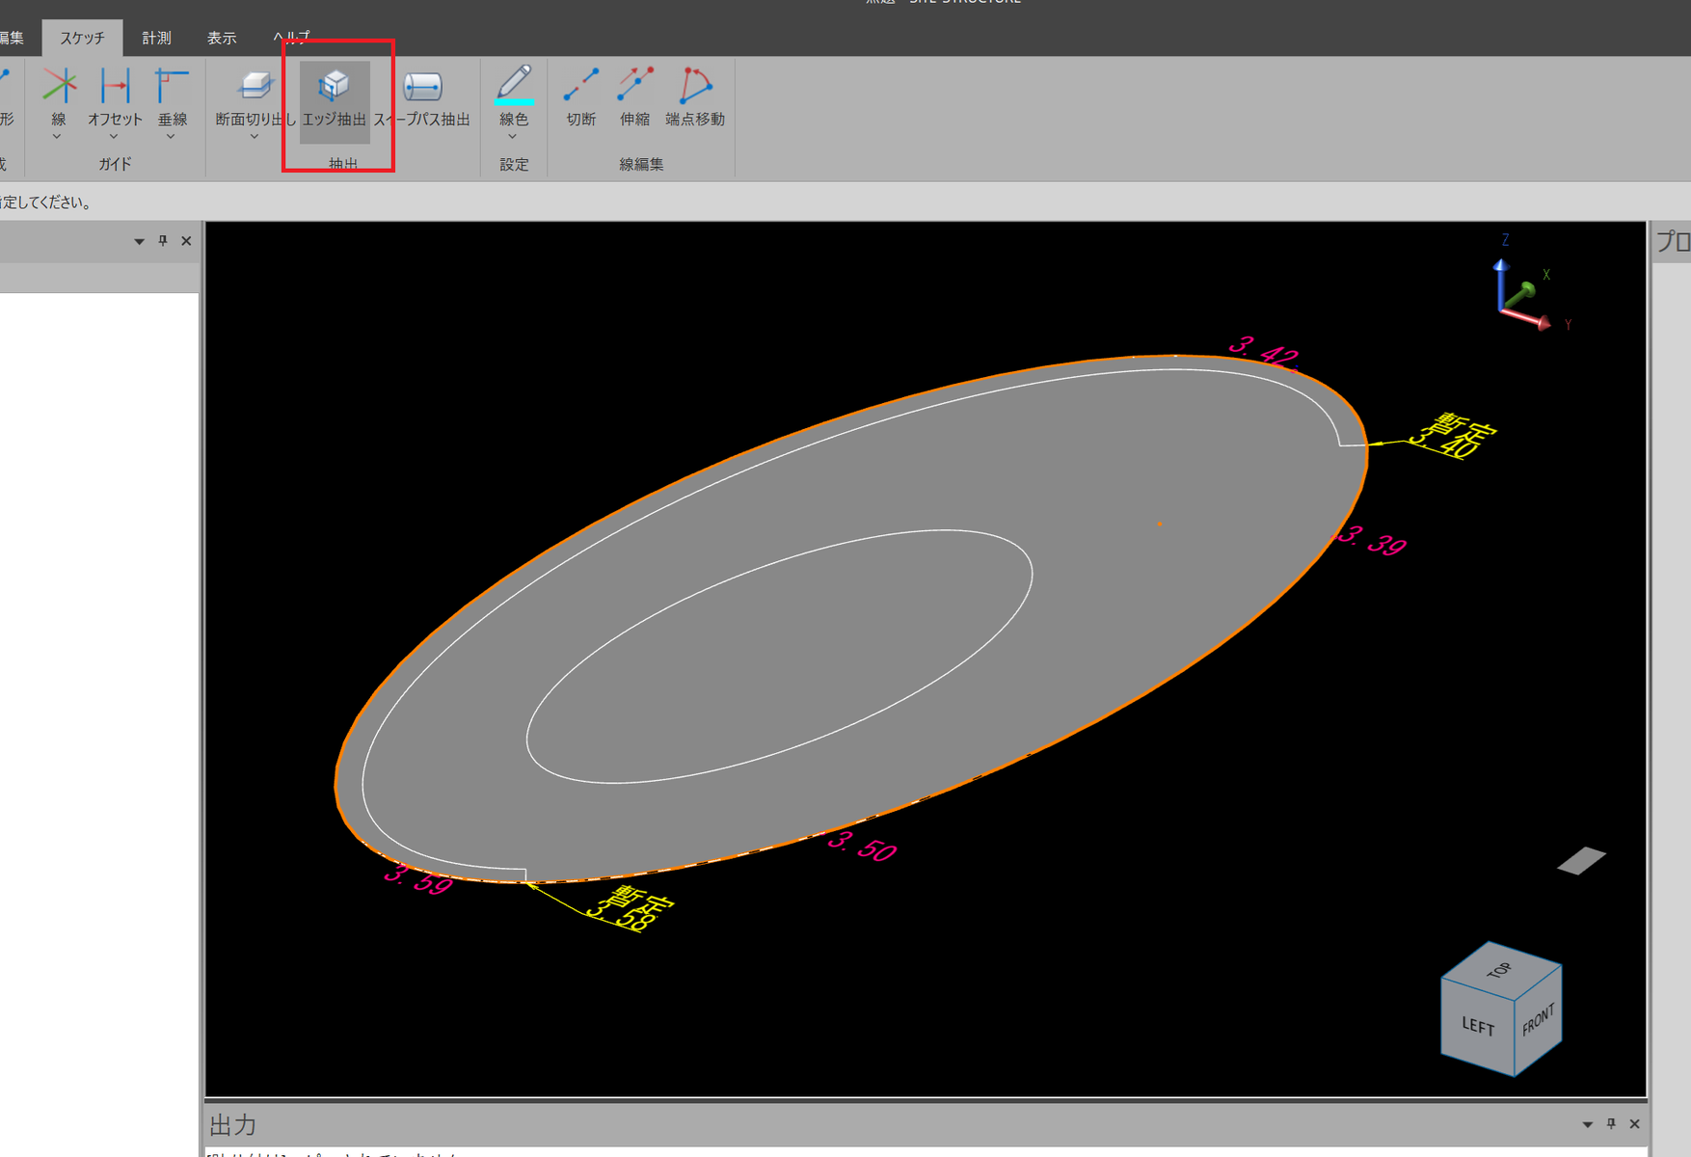Click the 3.42 elevation label

[x=1264, y=352]
